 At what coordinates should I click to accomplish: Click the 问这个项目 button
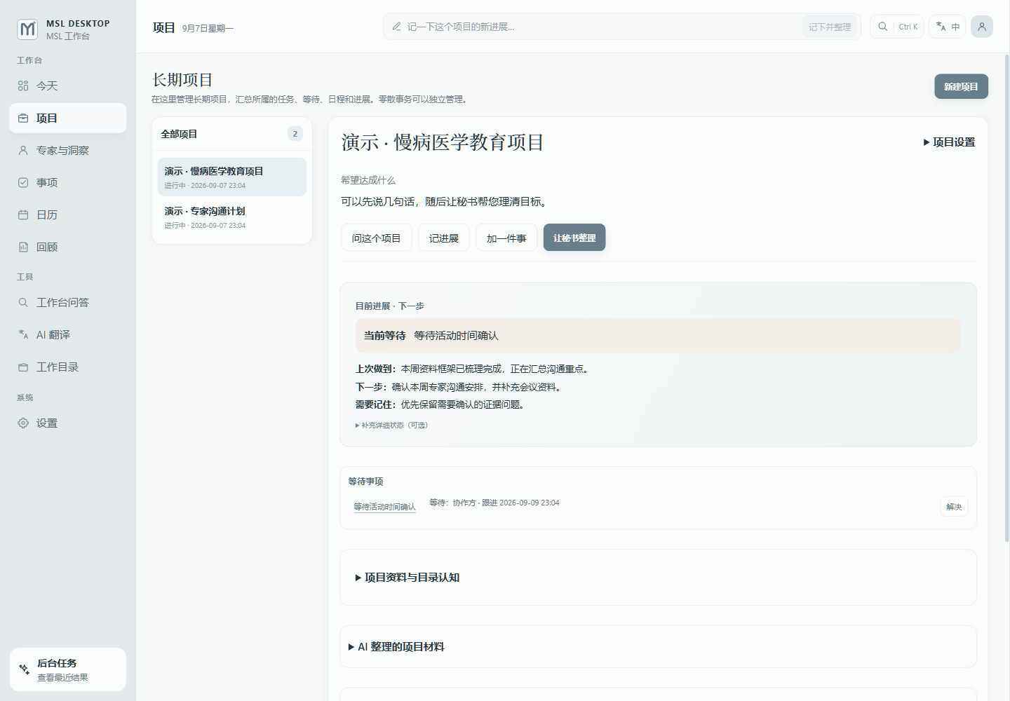(x=377, y=238)
